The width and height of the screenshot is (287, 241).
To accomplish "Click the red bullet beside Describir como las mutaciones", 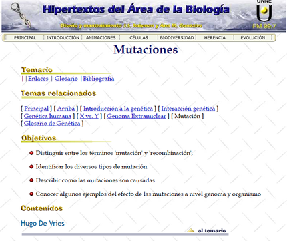I will (x=31, y=180).
